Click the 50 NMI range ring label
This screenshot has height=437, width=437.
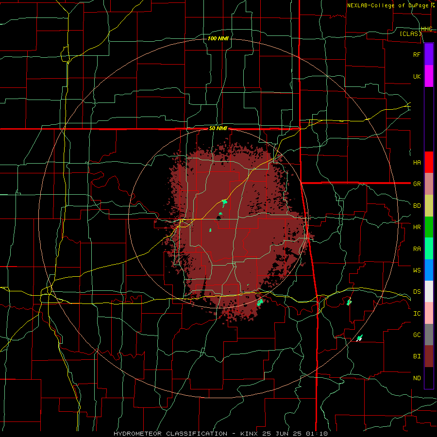pos(218,129)
